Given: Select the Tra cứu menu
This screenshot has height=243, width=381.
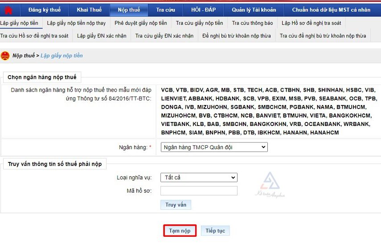Looking at the screenshot, I should (x=165, y=10).
